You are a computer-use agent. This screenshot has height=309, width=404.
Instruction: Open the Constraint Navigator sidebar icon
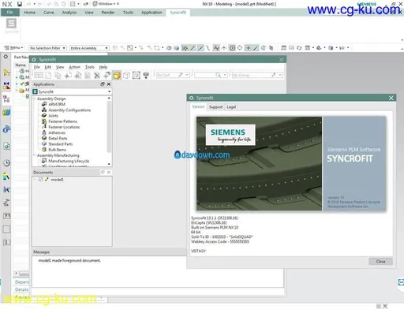click(6, 85)
